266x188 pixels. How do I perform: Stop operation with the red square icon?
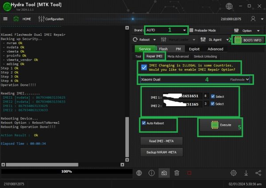pos(189,173)
